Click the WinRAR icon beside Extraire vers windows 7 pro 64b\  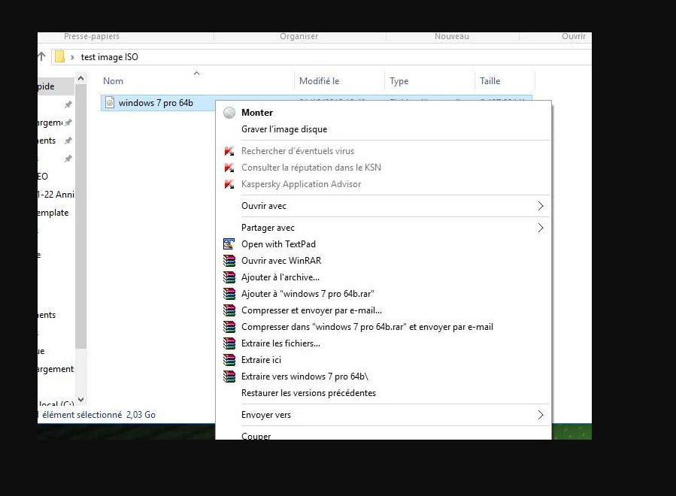tap(229, 377)
